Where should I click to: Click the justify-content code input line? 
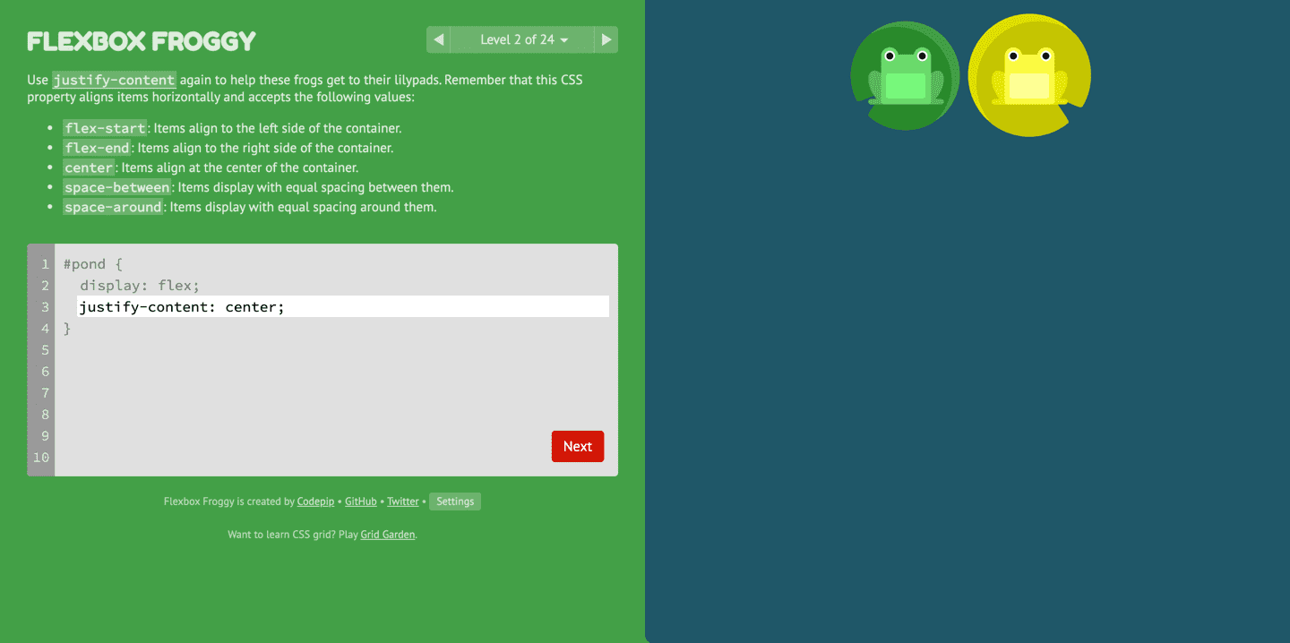[x=343, y=306]
